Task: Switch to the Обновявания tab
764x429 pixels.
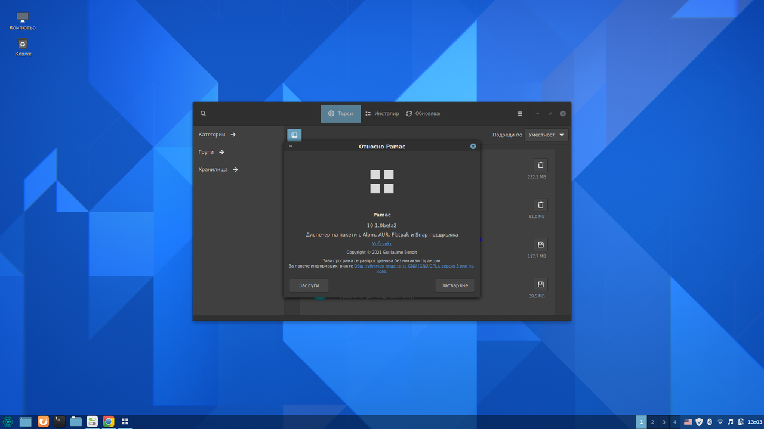Action: point(423,114)
